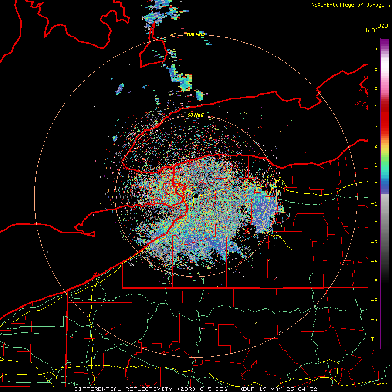Click the -1 value on the color scale

(374, 204)
